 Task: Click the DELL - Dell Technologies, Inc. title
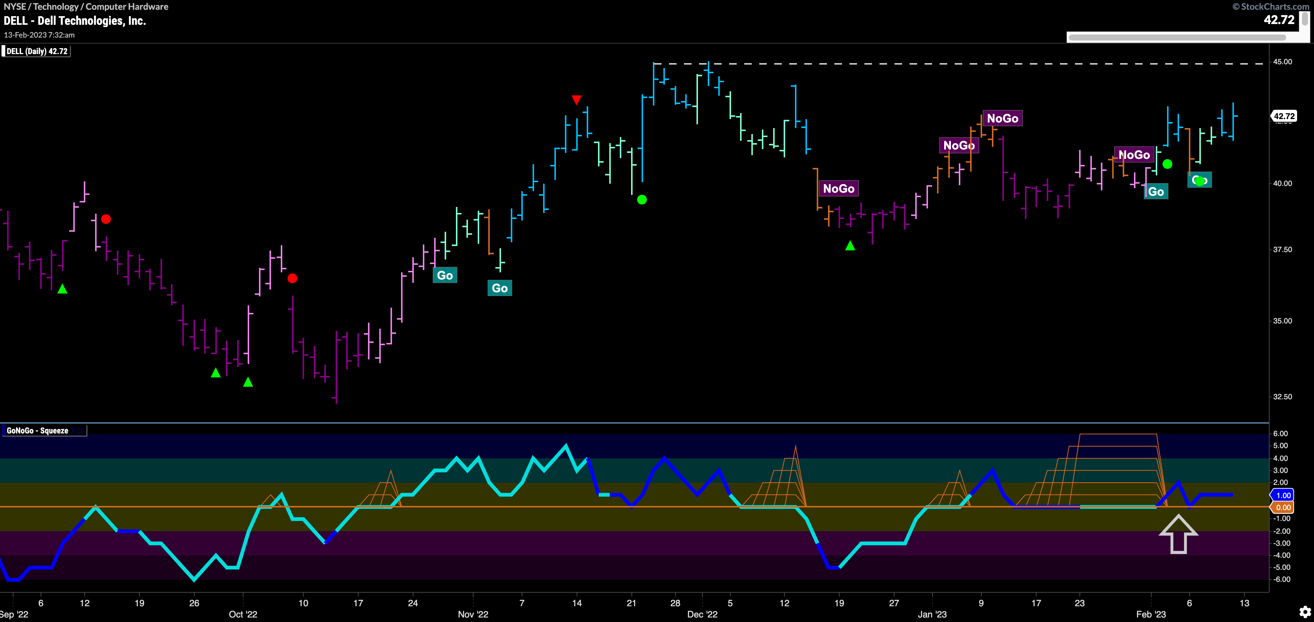(x=74, y=21)
